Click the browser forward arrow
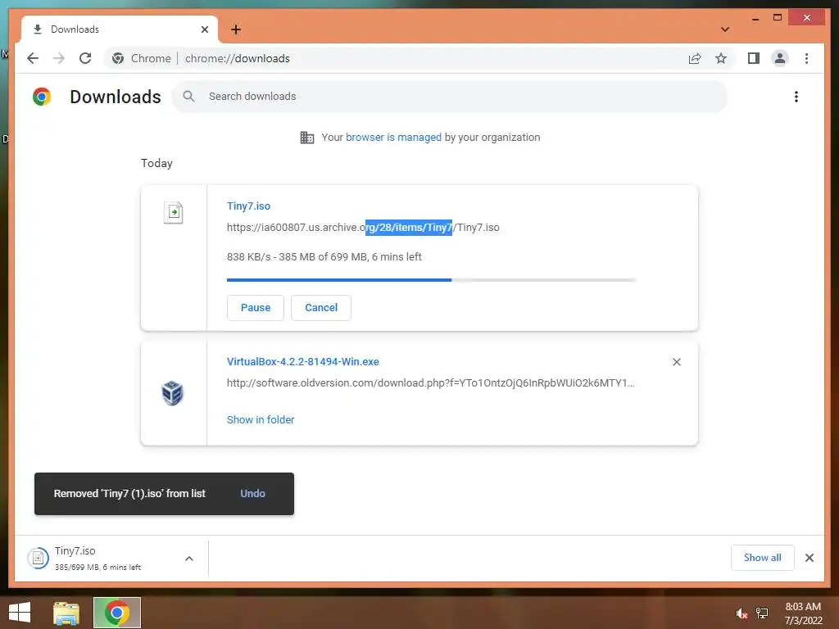Screen dimensions: 839x629 59,58
